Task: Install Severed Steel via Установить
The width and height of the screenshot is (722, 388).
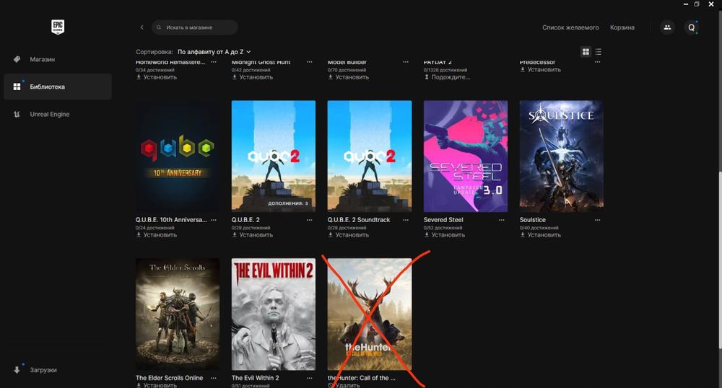Action: coord(444,235)
